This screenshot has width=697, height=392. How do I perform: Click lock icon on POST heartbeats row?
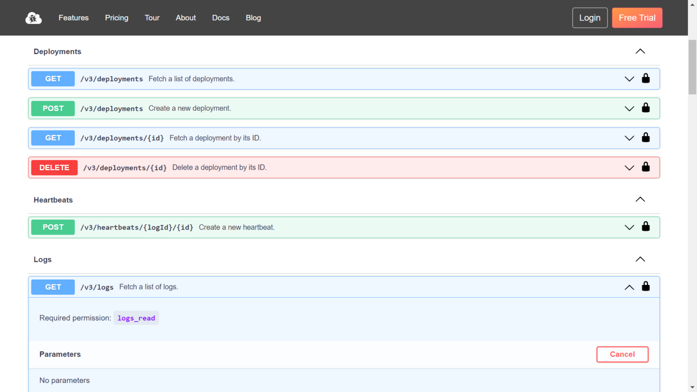[x=645, y=227]
